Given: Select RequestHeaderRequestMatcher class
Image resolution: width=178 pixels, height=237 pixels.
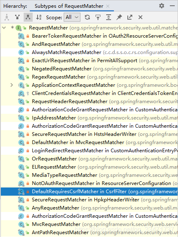Looking at the screenshot, I should tap(89, 102).
